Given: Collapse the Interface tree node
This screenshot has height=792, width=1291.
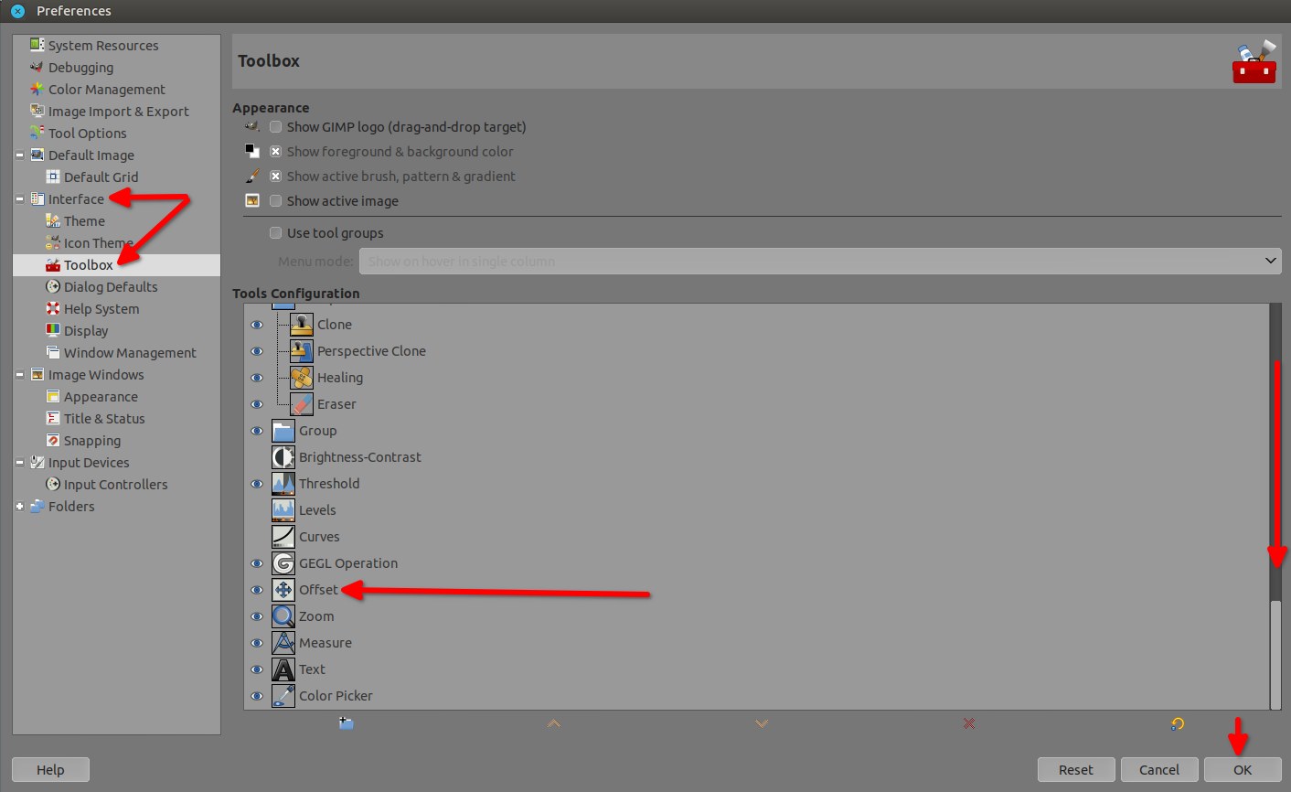Looking at the screenshot, I should point(19,199).
